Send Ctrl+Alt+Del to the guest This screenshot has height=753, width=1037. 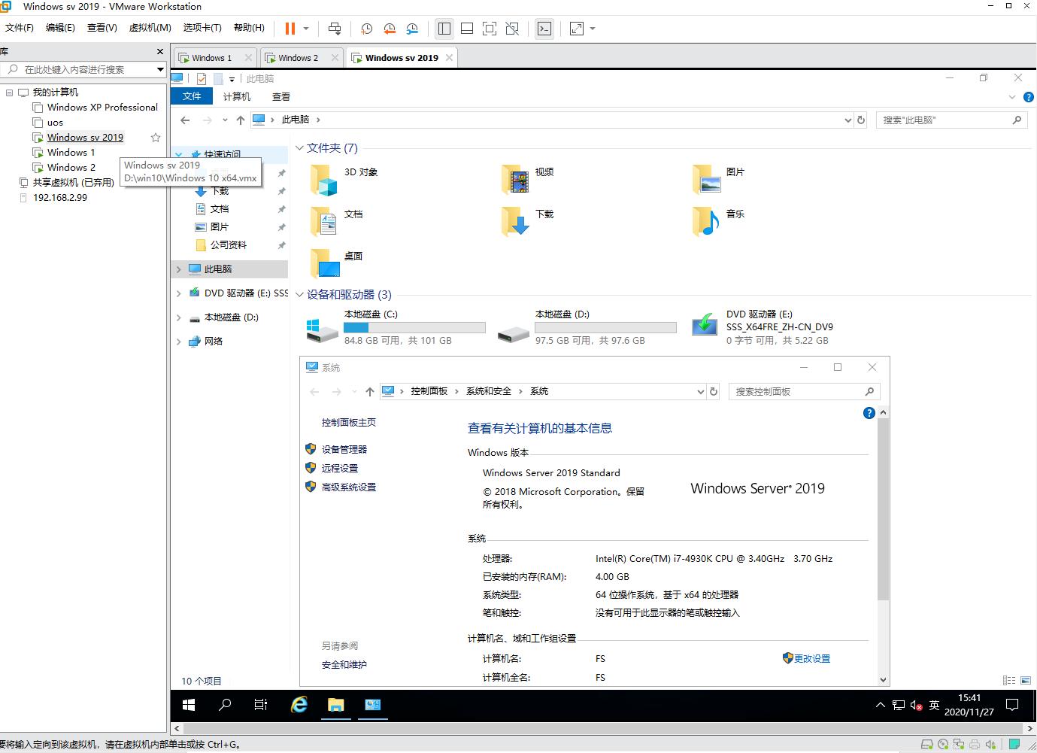pyautogui.click(x=335, y=29)
